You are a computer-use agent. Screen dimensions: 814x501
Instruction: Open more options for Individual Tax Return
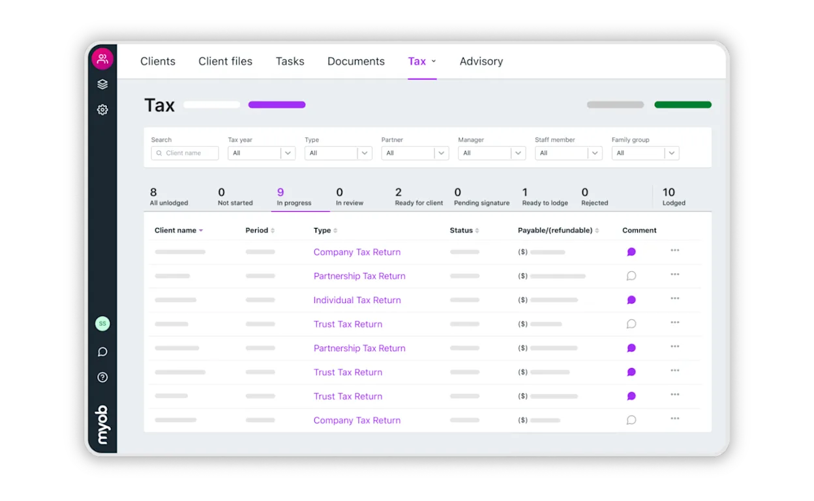pos(675,298)
